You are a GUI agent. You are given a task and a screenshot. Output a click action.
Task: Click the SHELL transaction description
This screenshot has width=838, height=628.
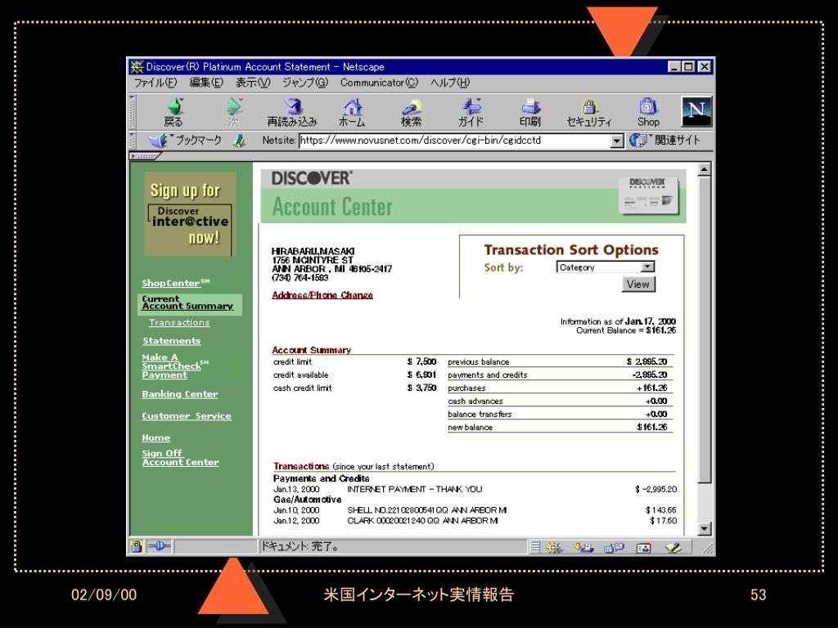(427, 510)
